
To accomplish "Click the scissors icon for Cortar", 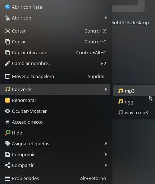I will coord(8,31).
